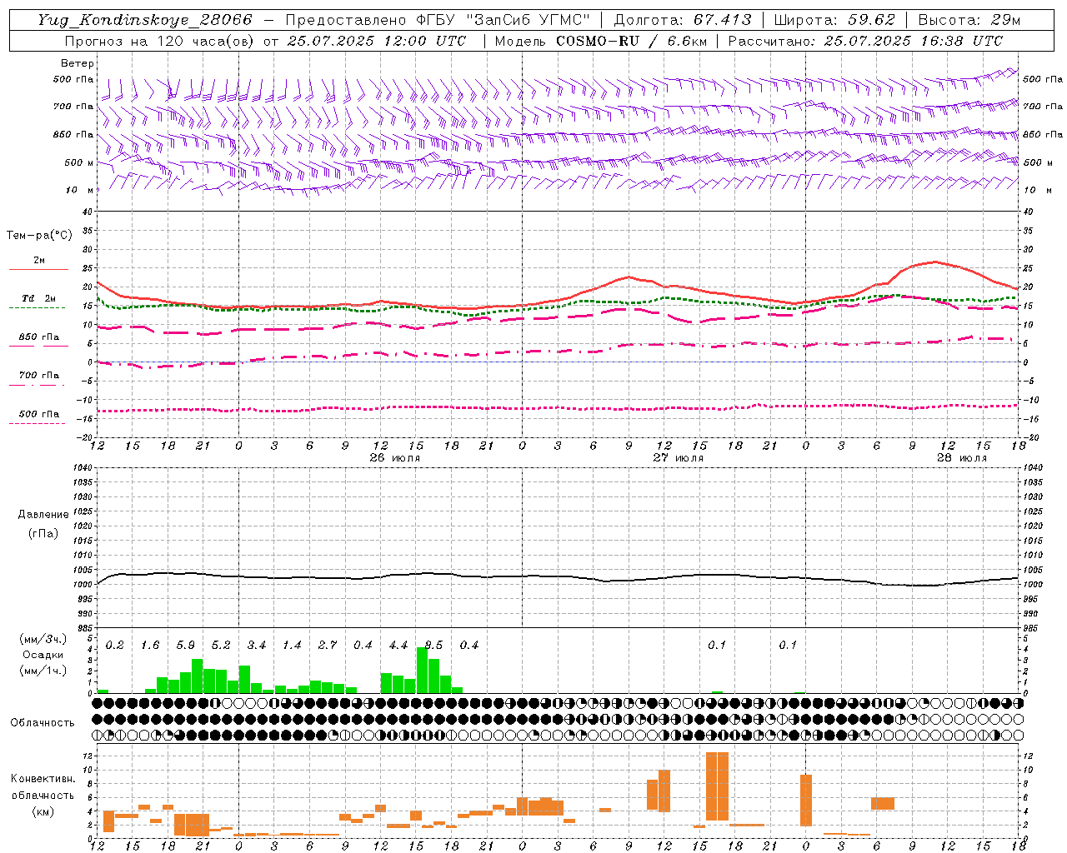Viewport: 1067px width, 853px height.
Task: Select the model label COSMO-RU / 6.6км
Action: pyautogui.click(x=633, y=41)
